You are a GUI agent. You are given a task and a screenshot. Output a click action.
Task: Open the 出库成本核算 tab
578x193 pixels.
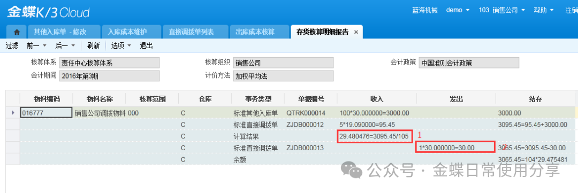click(260, 32)
